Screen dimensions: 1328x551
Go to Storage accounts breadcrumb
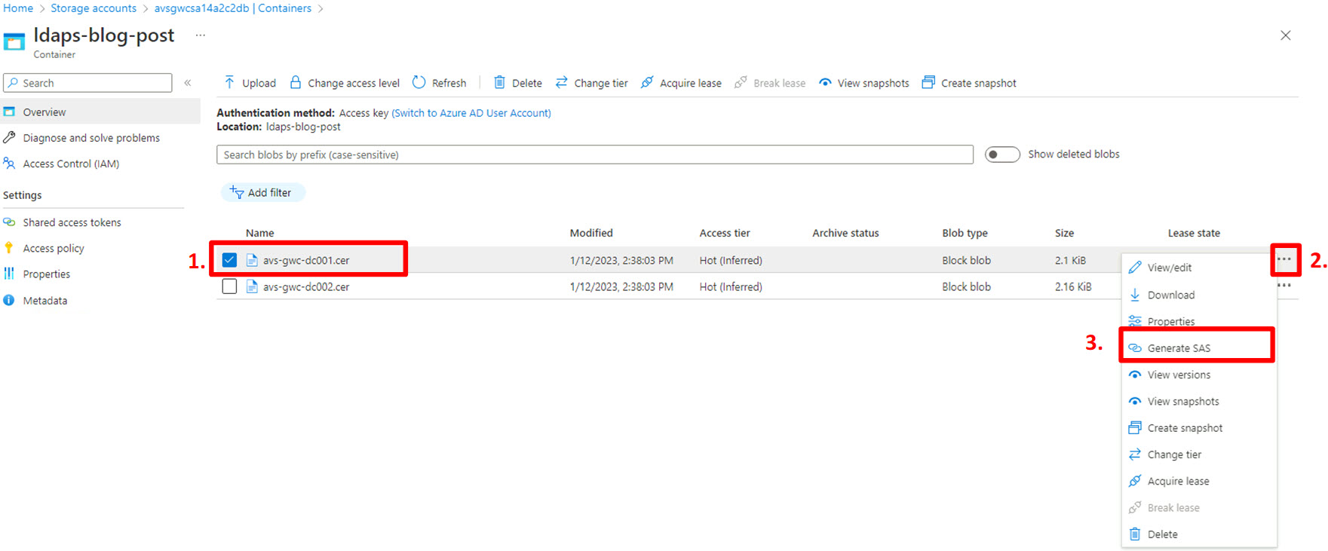click(x=94, y=8)
